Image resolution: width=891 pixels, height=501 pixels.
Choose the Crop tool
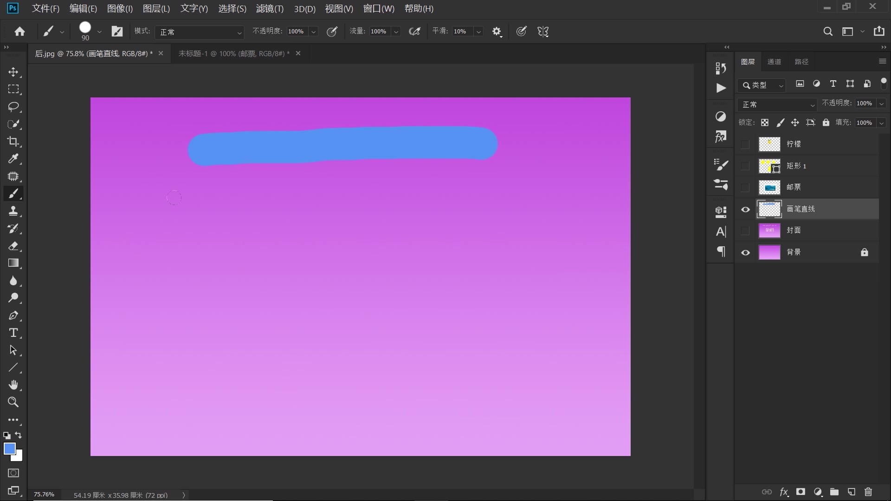pyautogui.click(x=13, y=141)
